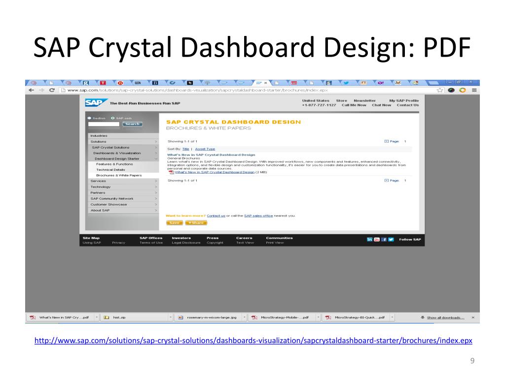Click the top Page collapse icon
Image resolution: width=505 pixels, height=378 pixels.
pyautogui.click(x=387, y=141)
